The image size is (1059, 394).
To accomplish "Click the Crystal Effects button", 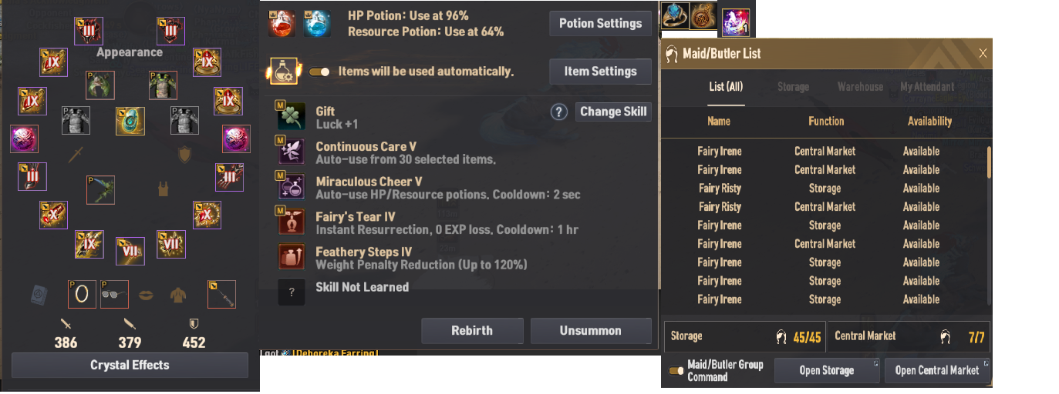I will pos(130,365).
